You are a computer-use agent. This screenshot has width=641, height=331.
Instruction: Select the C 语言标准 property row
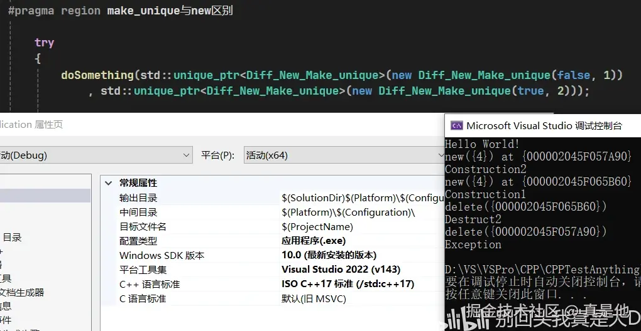(x=273, y=299)
